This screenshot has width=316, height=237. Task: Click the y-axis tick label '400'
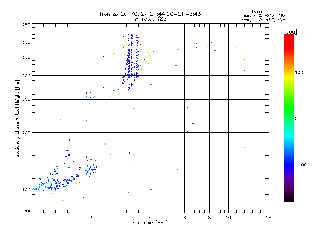(x=26, y=76)
